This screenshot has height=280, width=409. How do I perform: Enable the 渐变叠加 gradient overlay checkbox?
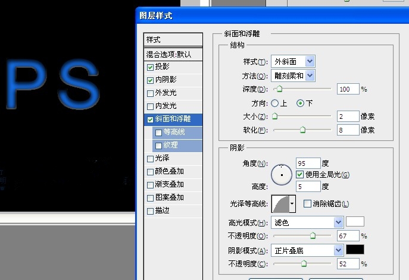click(x=150, y=185)
